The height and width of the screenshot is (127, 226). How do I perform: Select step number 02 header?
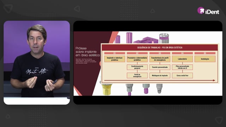(137, 53)
